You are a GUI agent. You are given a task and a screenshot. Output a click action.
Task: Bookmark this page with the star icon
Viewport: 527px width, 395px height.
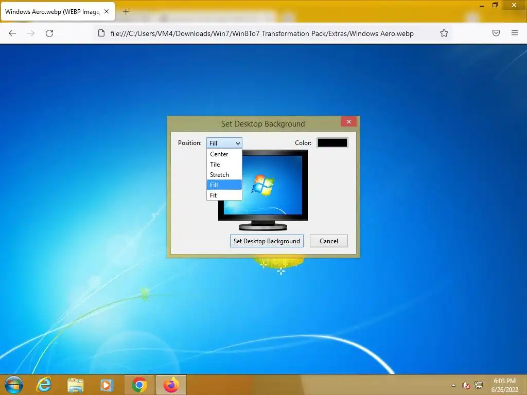pos(444,33)
